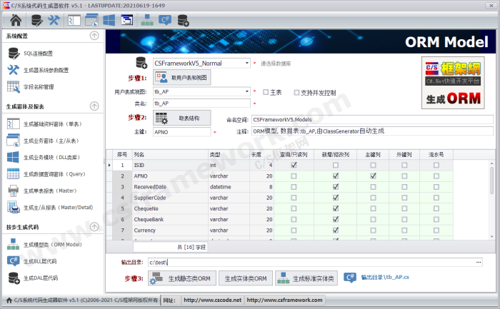This screenshot has width=500, height=309.
Task: Open the 输出目录\tb_AP.cs link
Action: click(385, 277)
